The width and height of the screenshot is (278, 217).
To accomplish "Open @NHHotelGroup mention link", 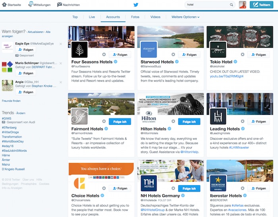I will 153,210.
